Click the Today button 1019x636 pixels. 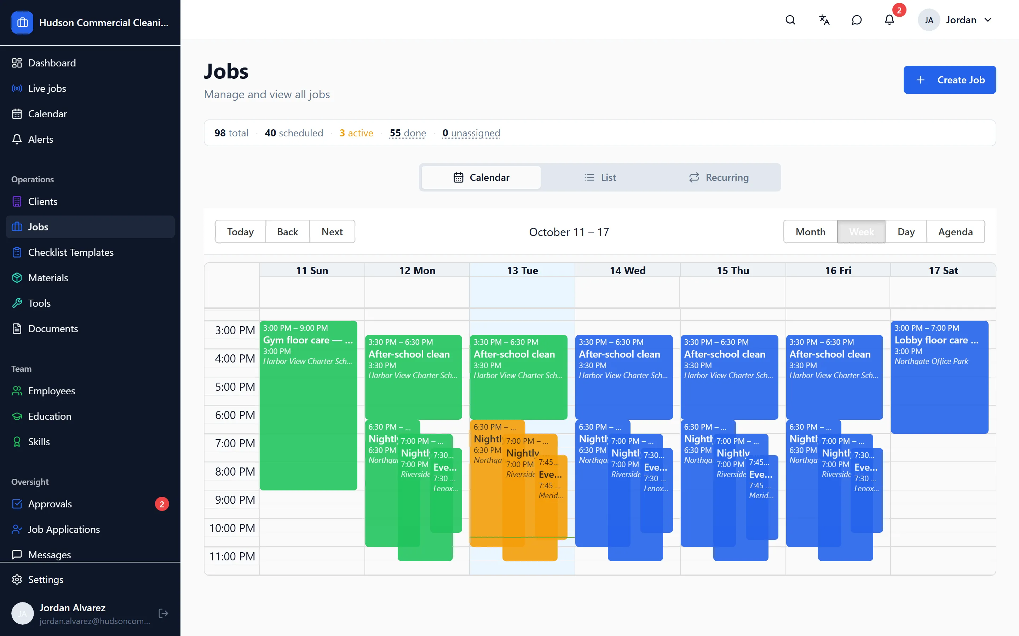pos(241,232)
